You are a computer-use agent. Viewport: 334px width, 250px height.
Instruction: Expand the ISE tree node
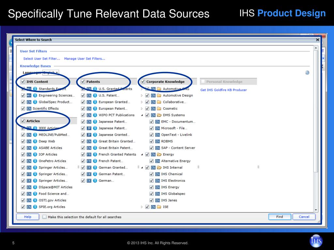pyautogui.click(x=142, y=207)
